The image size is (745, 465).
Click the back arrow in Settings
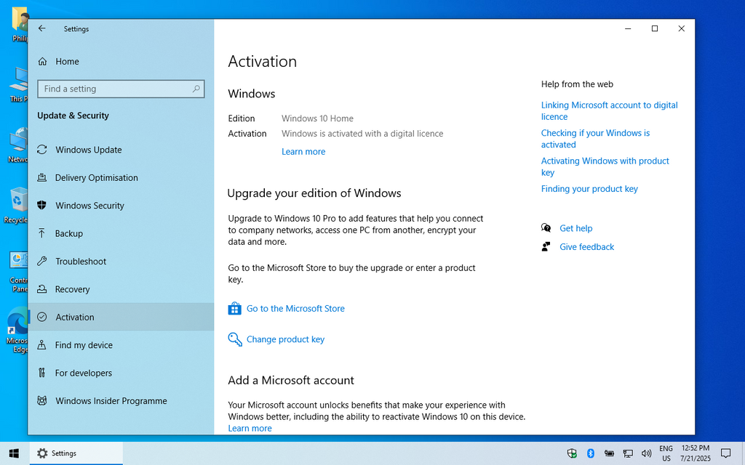[41, 28]
